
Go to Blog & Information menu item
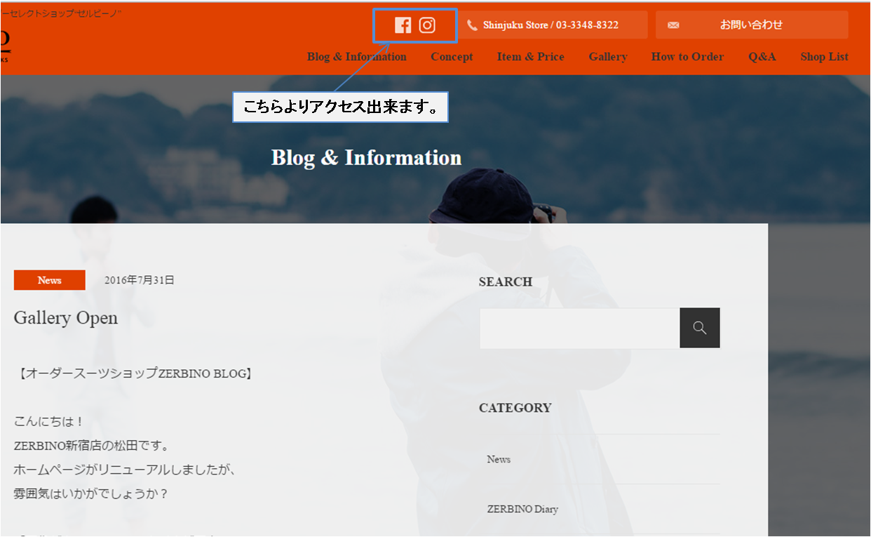coord(356,57)
